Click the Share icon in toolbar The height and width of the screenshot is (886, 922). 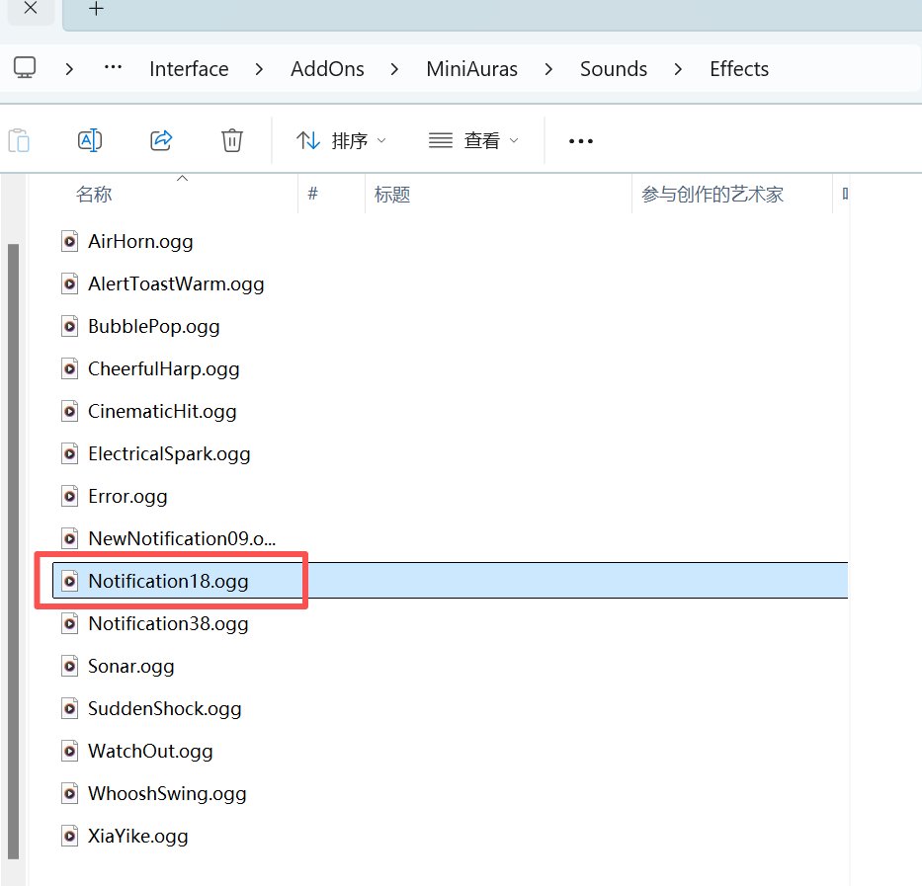(x=161, y=140)
